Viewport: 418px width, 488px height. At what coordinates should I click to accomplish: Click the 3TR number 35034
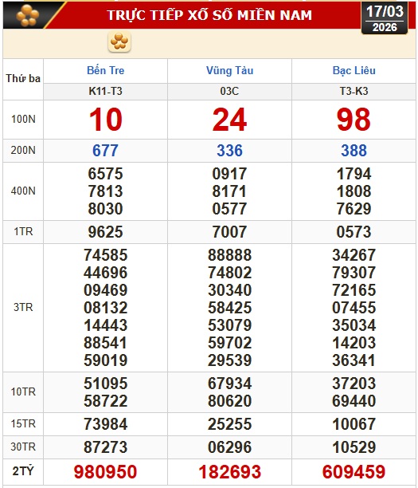coord(354,325)
